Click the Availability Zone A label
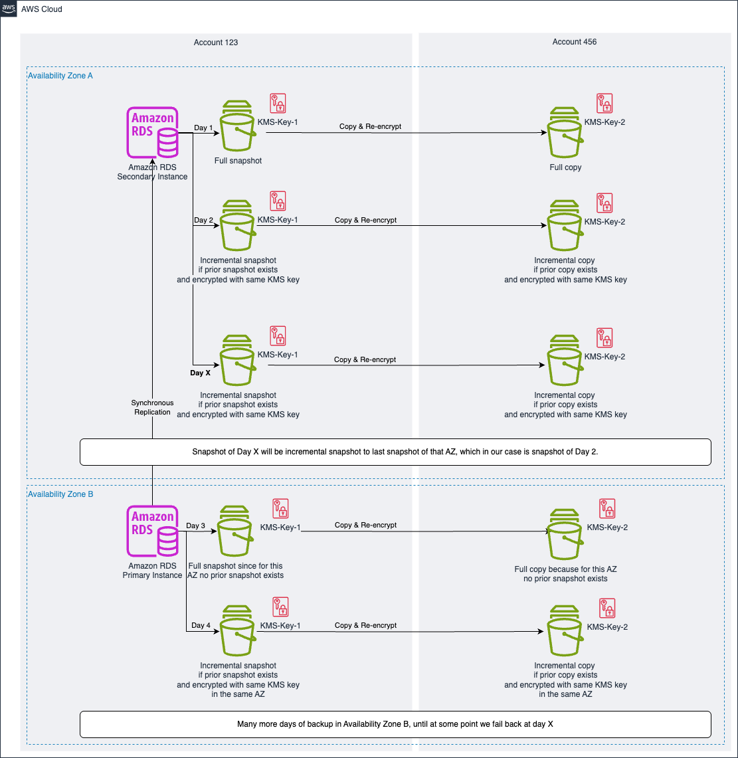Screen dimensions: 738x758 59,75
